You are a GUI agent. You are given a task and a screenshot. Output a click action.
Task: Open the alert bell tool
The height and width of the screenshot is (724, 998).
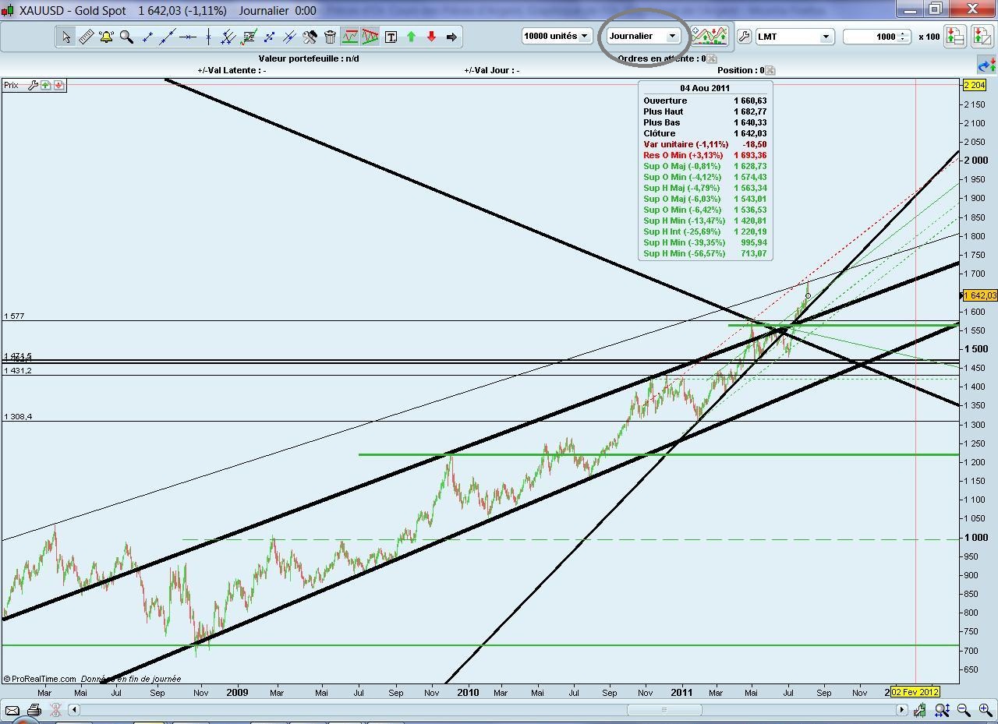click(x=106, y=37)
